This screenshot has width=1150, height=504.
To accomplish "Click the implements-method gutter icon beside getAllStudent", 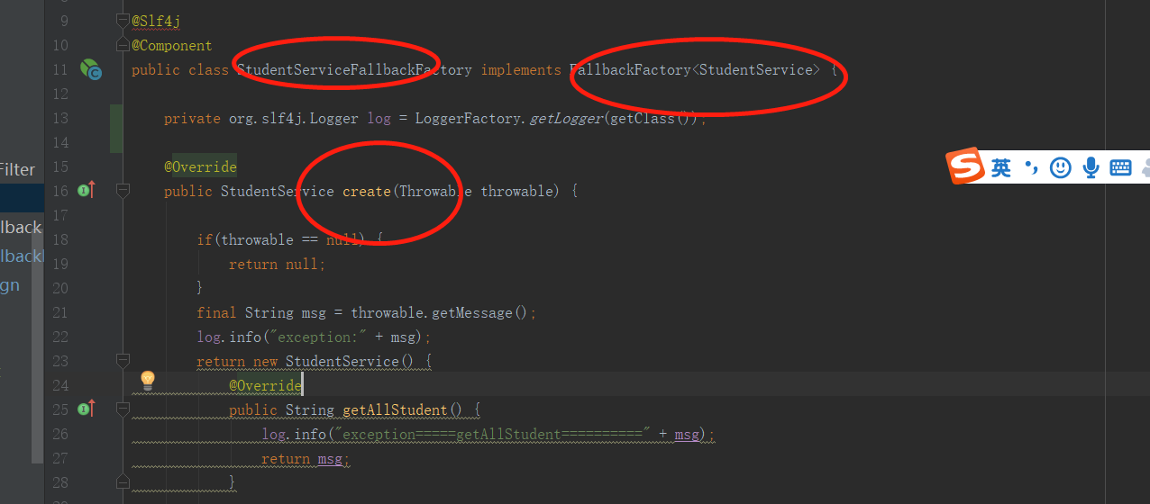I will pyautogui.click(x=87, y=409).
